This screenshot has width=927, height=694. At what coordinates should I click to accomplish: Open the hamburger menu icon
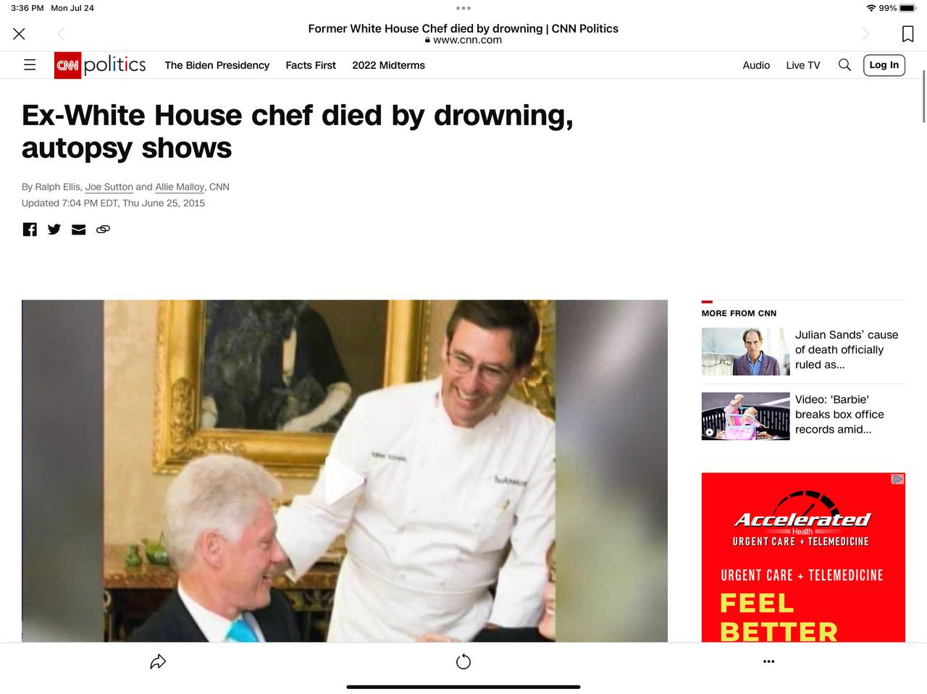(30, 65)
